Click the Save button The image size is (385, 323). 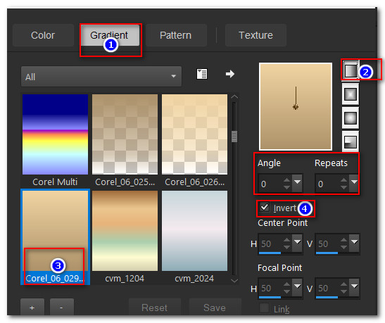215,308
